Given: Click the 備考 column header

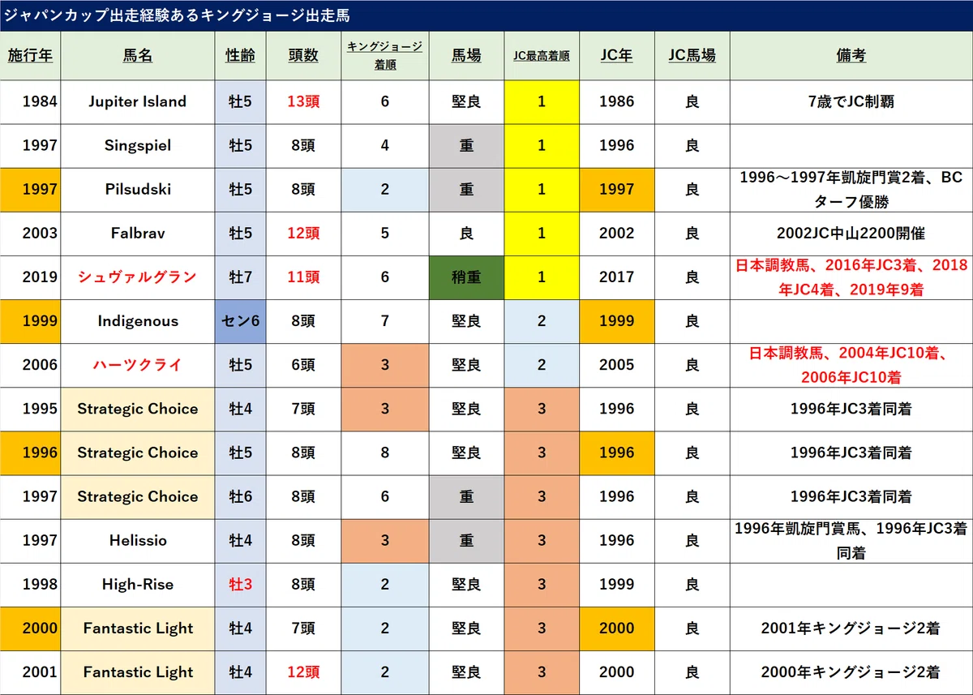Looking at the screenshot, I should pos(851,56).
